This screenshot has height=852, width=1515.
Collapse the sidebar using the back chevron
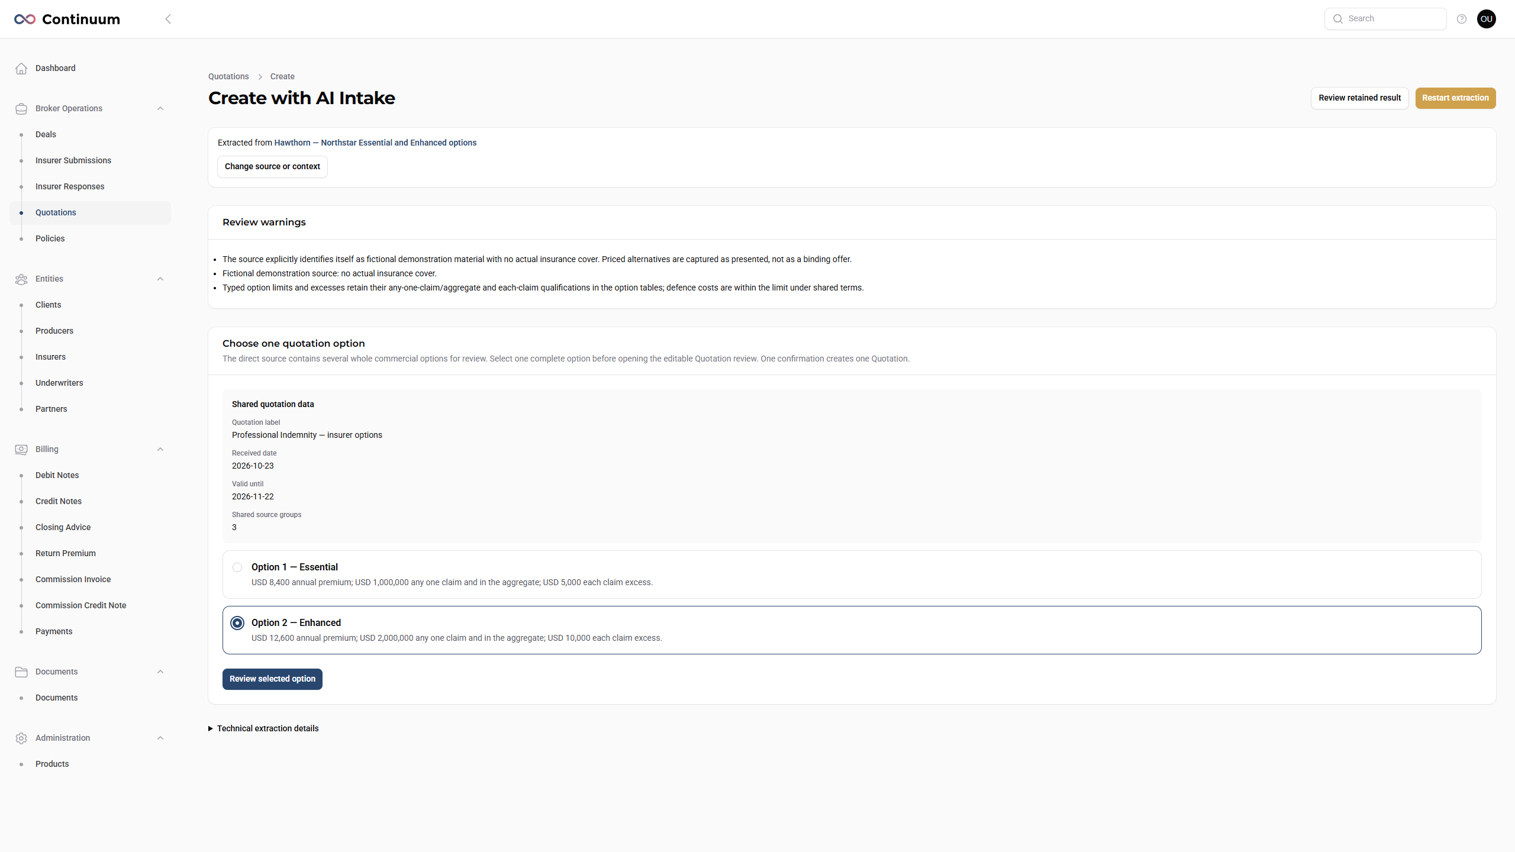pos(168,19)
